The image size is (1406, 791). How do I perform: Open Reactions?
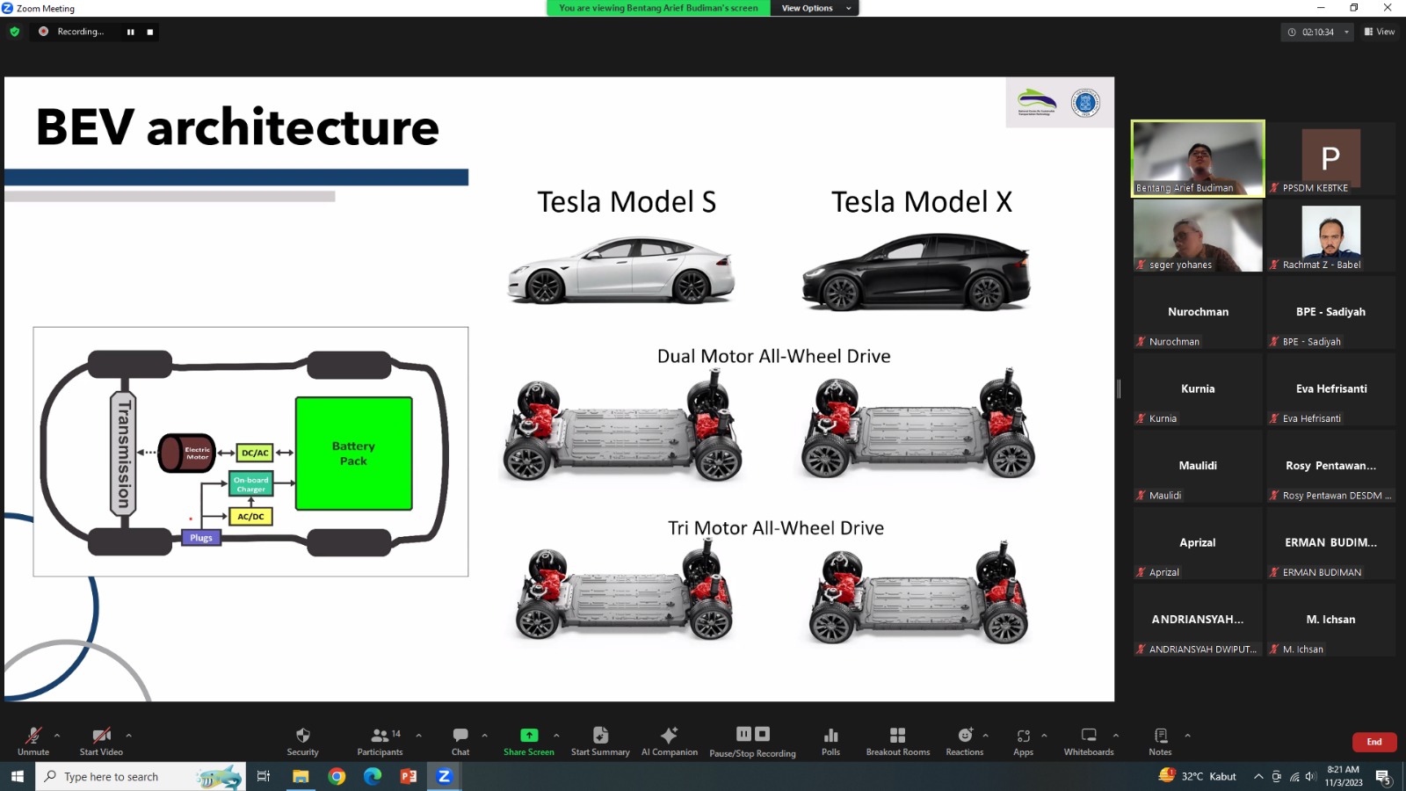point(965,741)
